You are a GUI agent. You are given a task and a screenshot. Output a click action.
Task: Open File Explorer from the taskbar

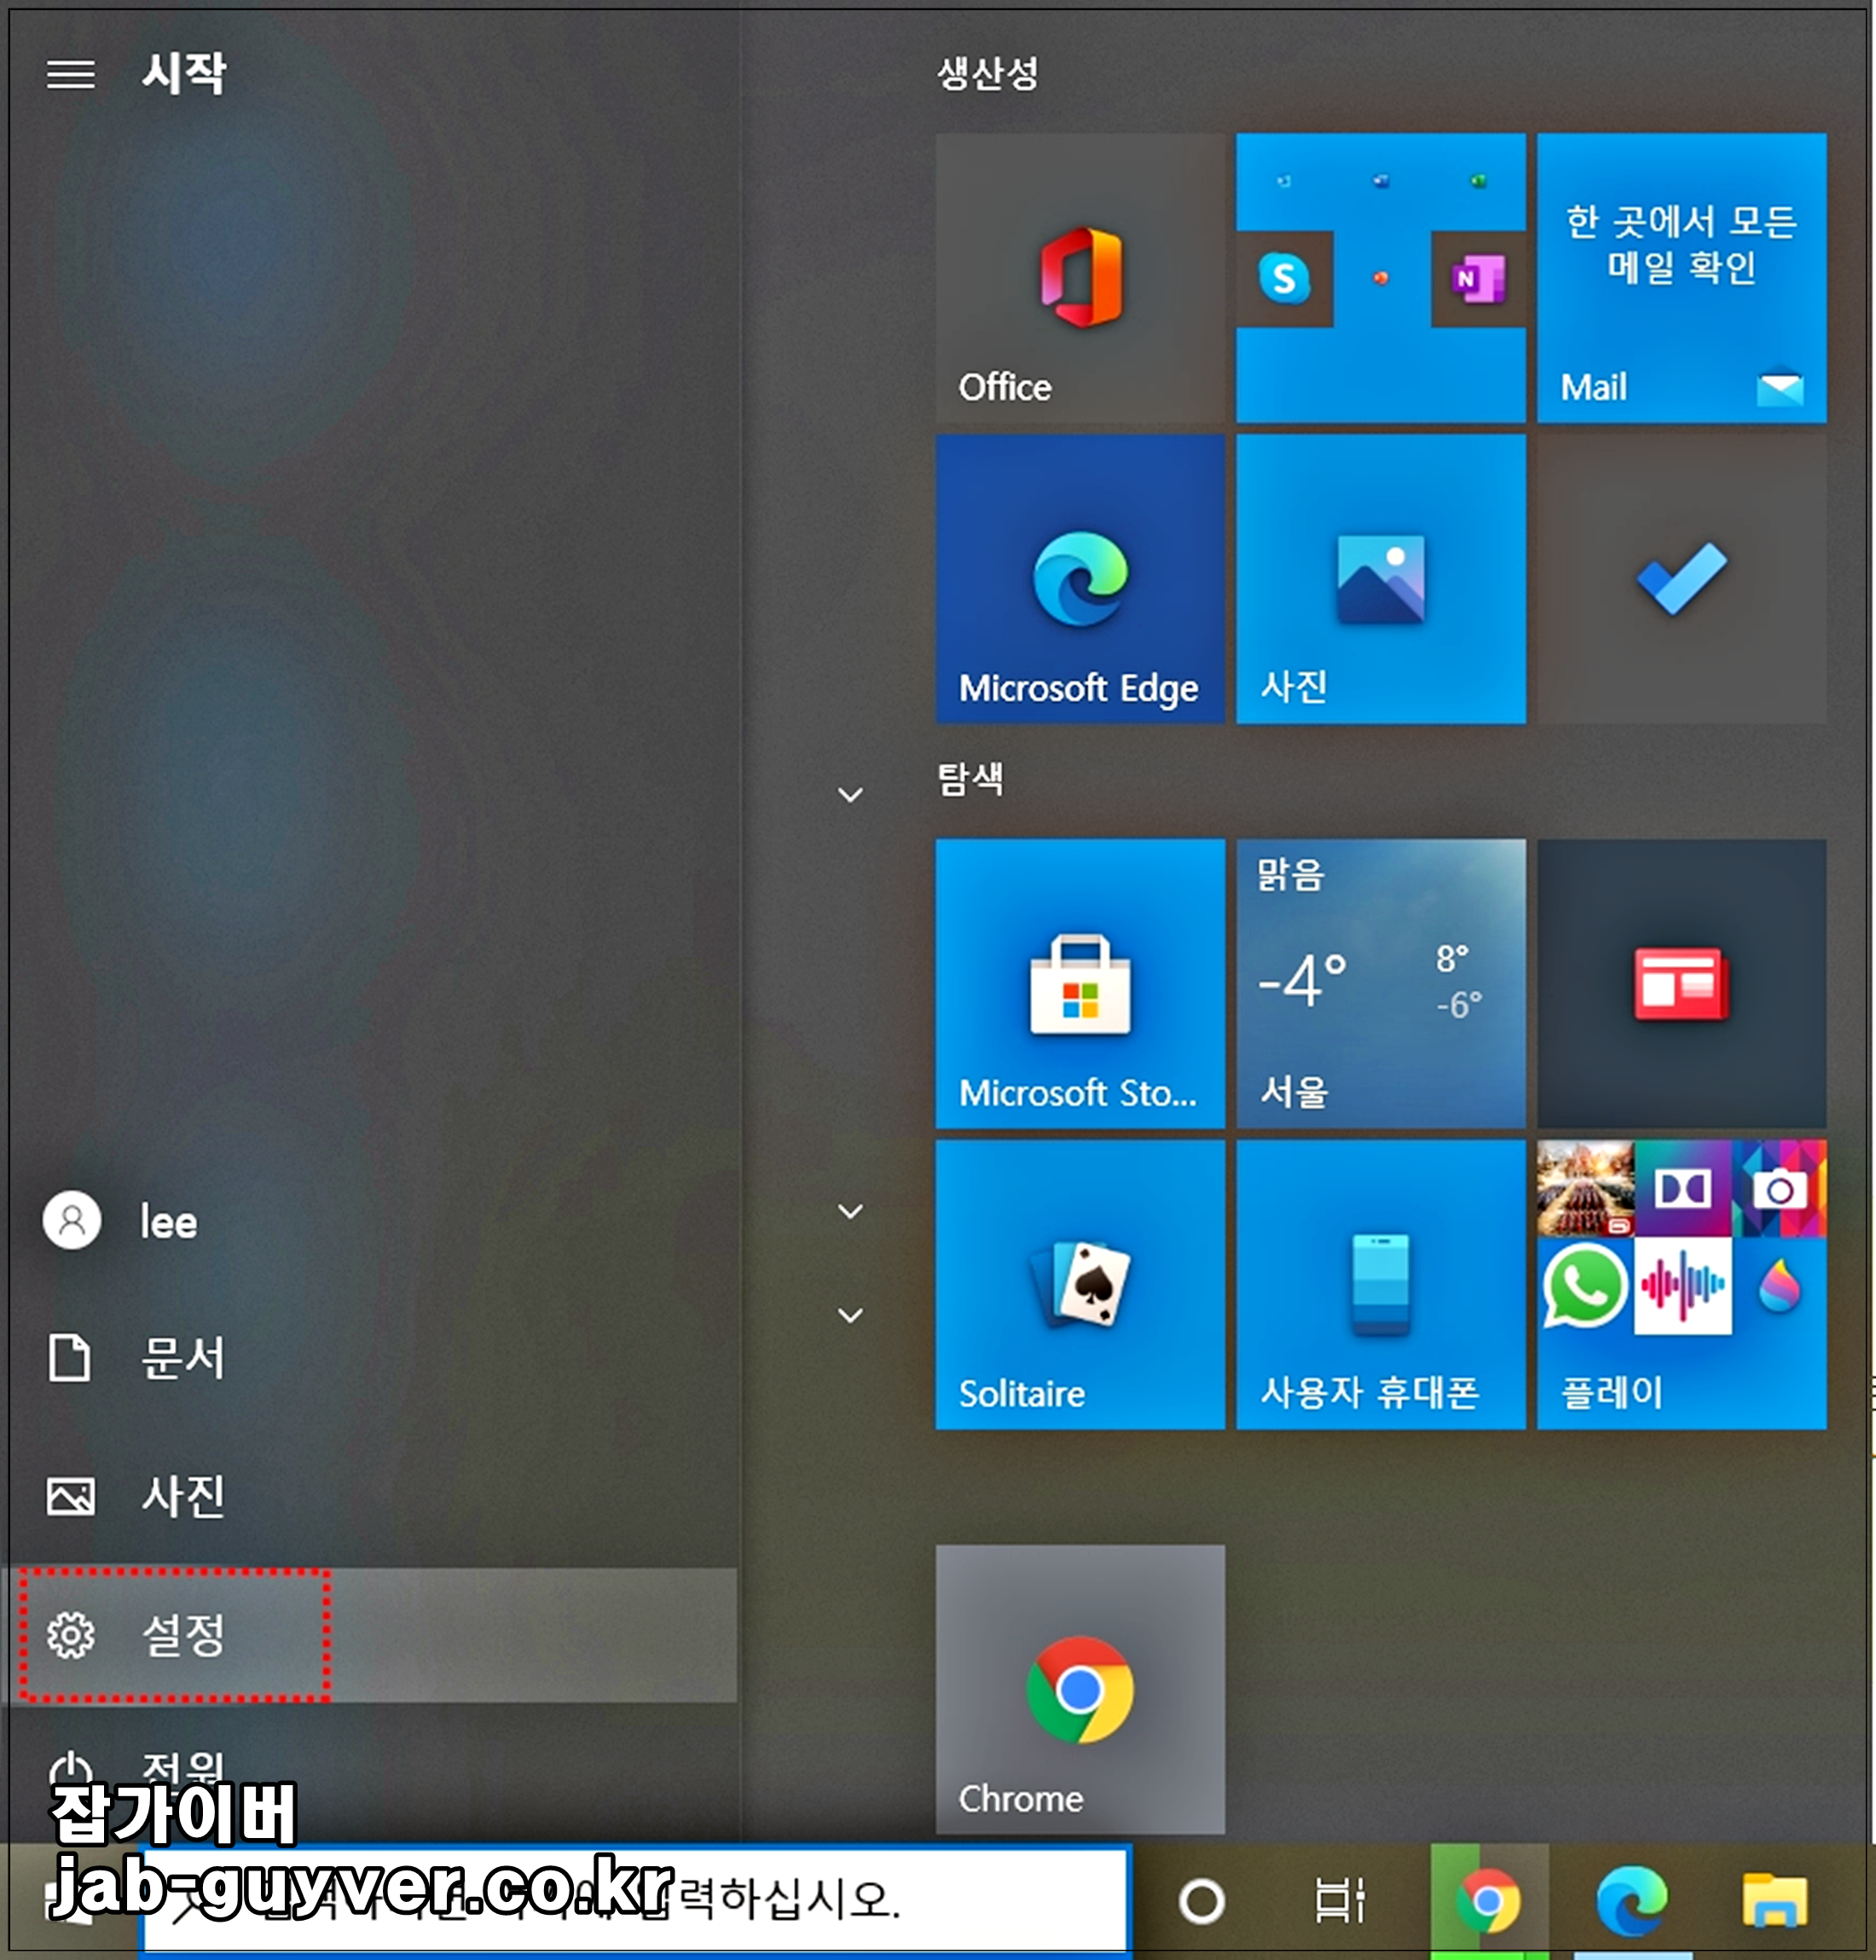pyautogui.click(x=1774, y=1901)
